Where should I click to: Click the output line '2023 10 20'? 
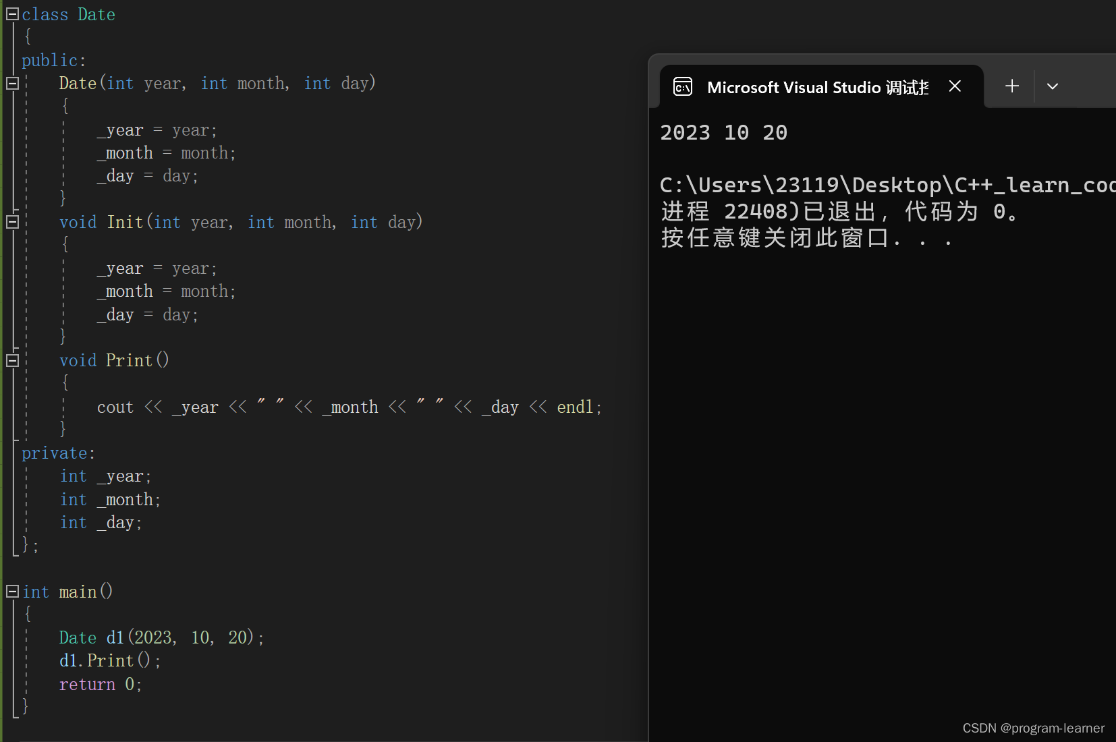[724, 132]
